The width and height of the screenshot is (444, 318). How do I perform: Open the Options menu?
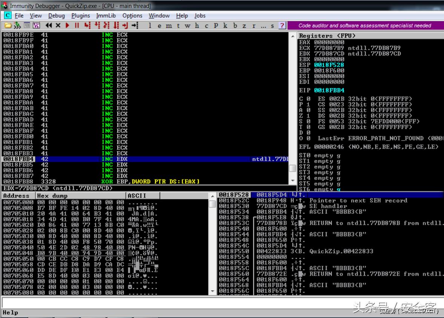tap(132, 16)
